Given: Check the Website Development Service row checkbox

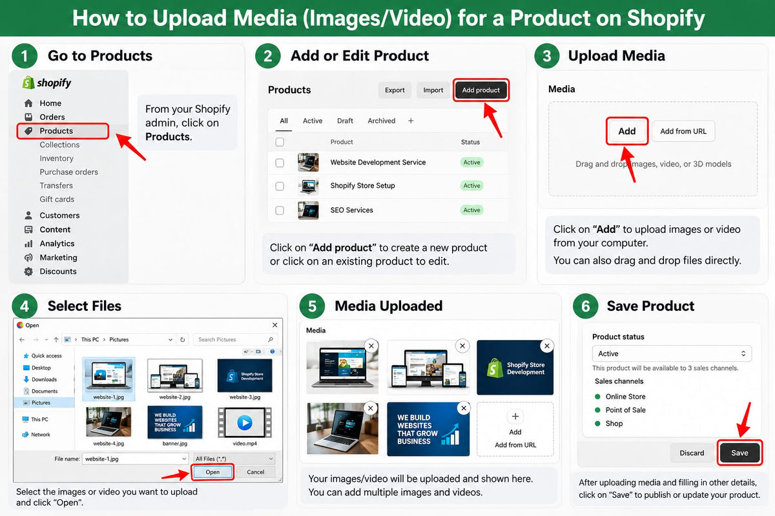Looking at the screenshot, I should coord(280,163).
